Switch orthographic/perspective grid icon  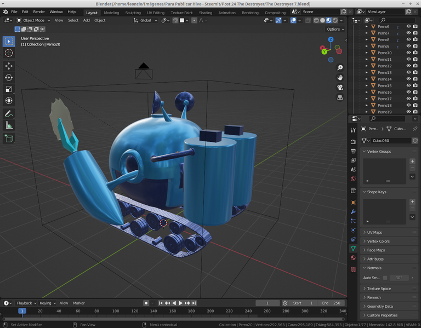click(x=340, y=97)
